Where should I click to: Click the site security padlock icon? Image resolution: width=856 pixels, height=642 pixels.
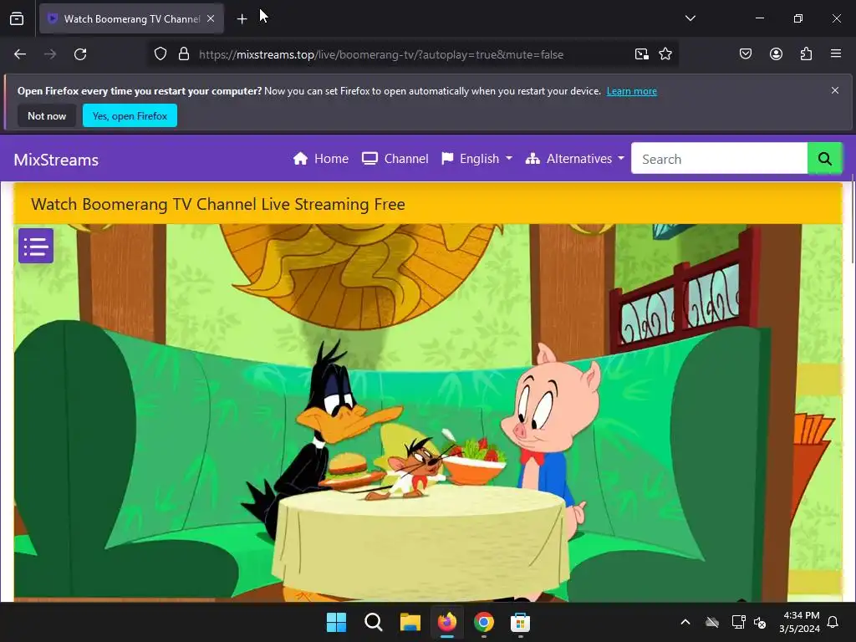(x=184, y=54)
